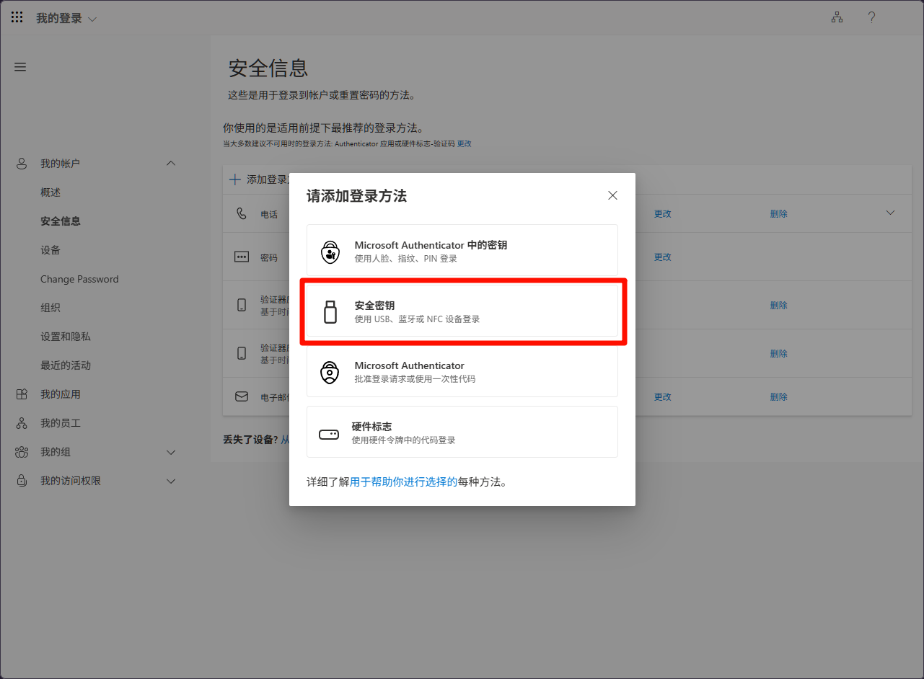Expand the 电话 row chevron

pyautogui.click(x=890, y=213)
